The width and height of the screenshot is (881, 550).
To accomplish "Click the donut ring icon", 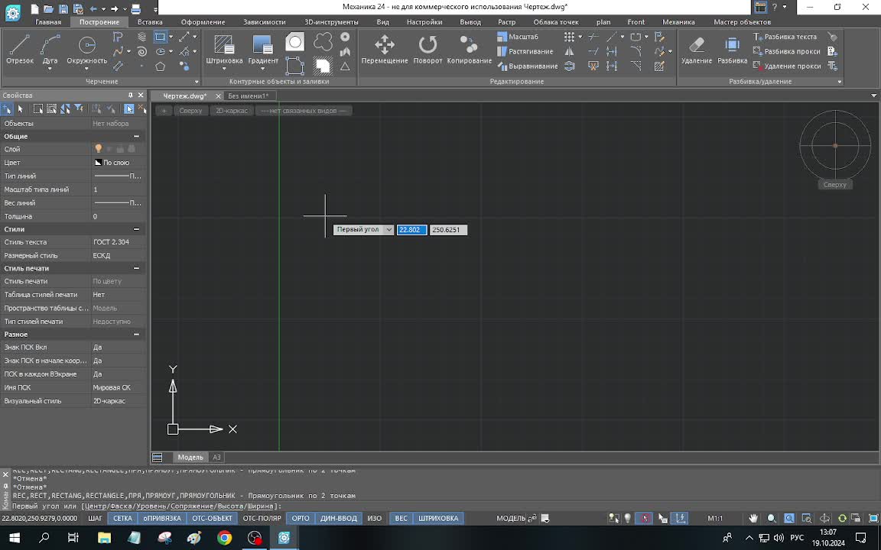I will (x=345, y=37).
